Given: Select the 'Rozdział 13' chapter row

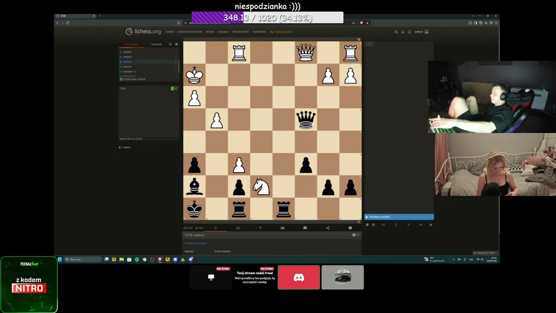Looking at the screenshot, I should (149, 71).
